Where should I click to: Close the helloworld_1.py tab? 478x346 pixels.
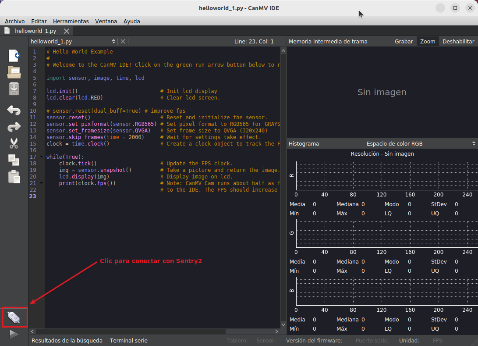67,31
